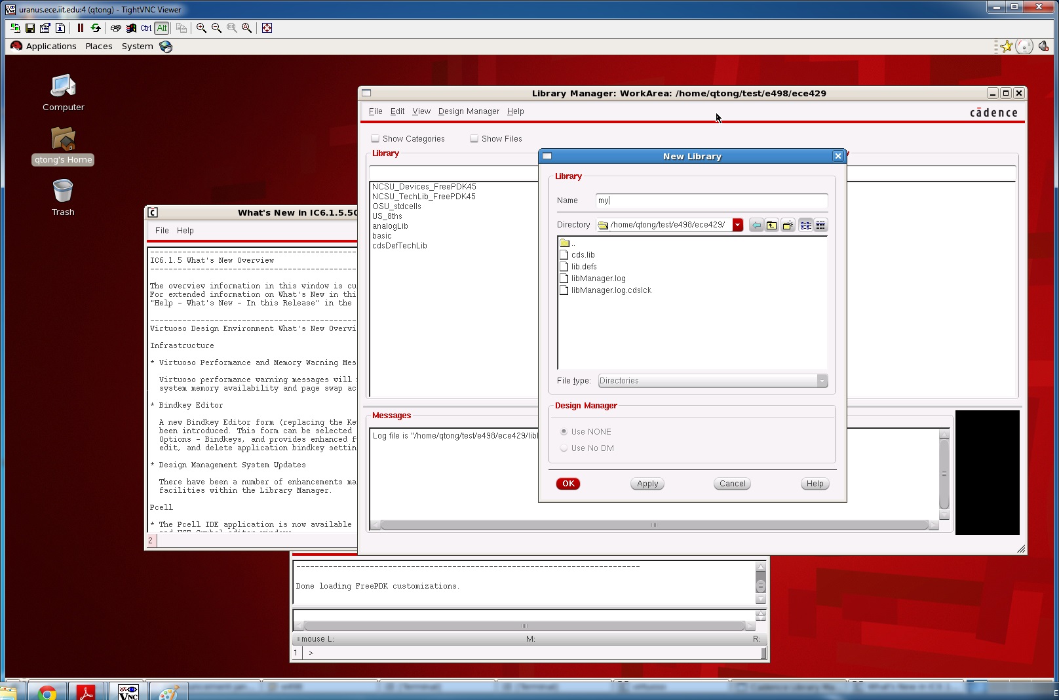The height and width of the screenshot is (700, 1059).
Task: Click the Transfer Files icon in VNC toolbar
Action: pos(182,28)
